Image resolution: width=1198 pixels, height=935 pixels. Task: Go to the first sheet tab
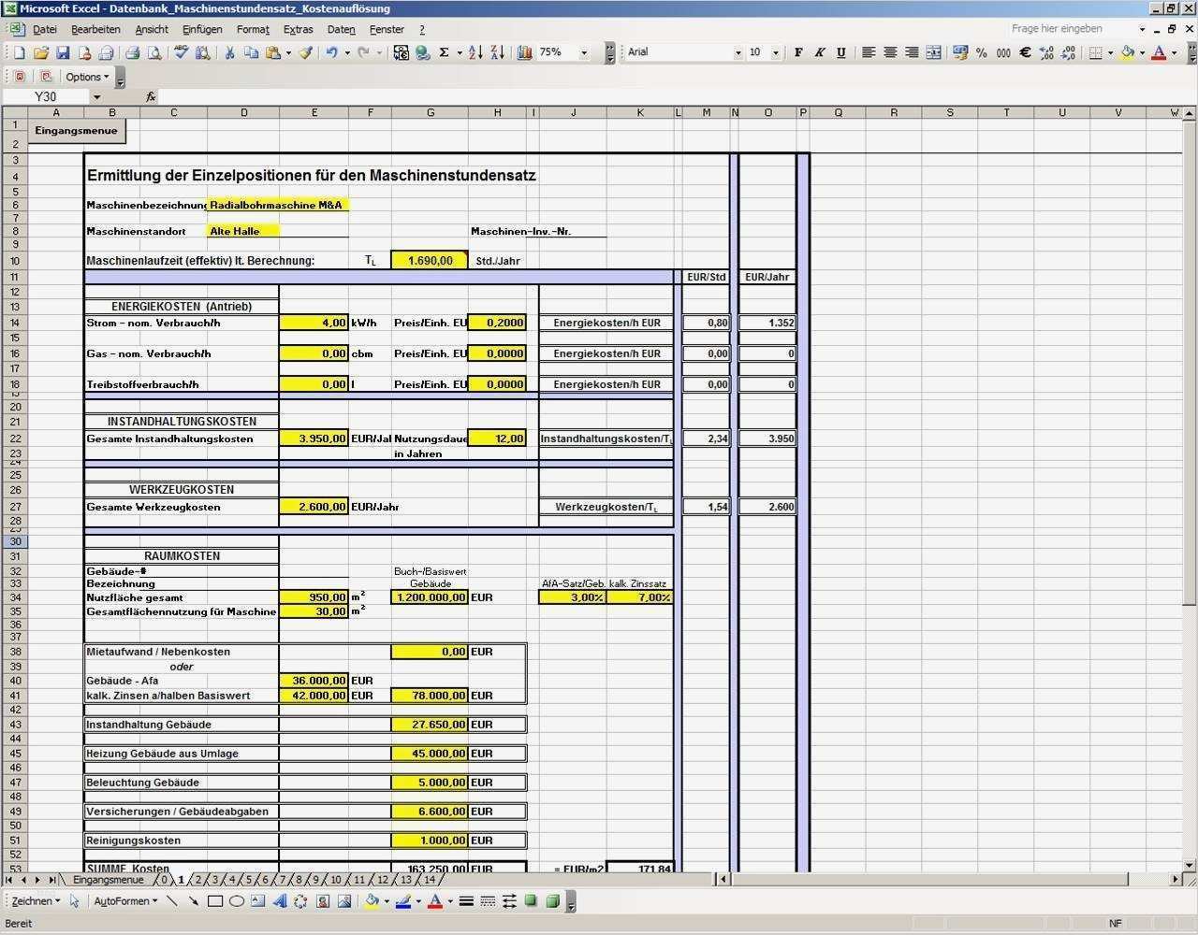10,880
